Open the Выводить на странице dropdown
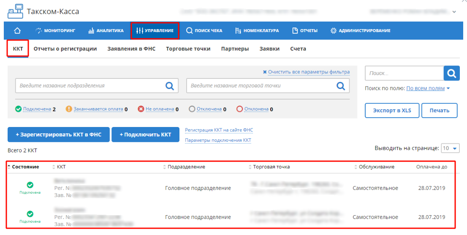This screenshot has width=467, height=235. [450, 148]
